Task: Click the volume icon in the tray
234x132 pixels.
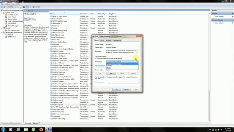Action: click(219, 129)
